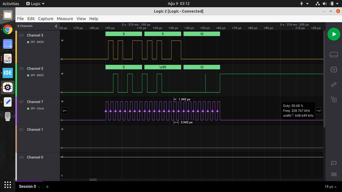
Task: Open Capture menu
Action: 46,18
